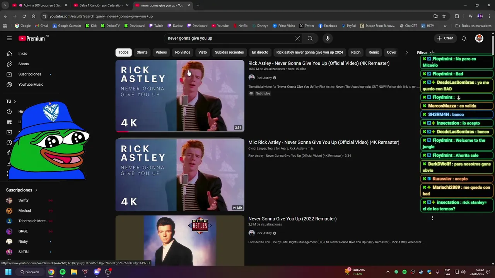Select the Subidas recientes chip
The width and height of the screenshot is (495, 278).
pos(229,53)
